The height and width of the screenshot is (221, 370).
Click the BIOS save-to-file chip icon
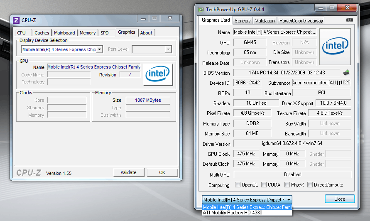[x=346, y=73]
